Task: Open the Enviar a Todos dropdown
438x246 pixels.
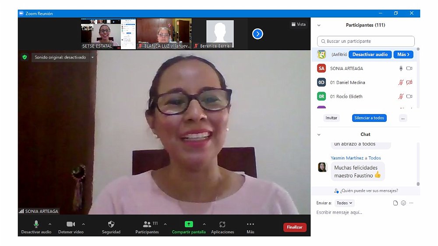Action: [344, 203]
